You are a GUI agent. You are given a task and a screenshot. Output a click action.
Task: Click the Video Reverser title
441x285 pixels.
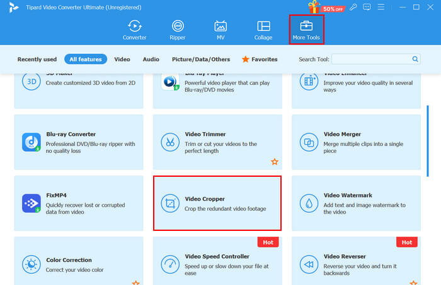[345, 256]
